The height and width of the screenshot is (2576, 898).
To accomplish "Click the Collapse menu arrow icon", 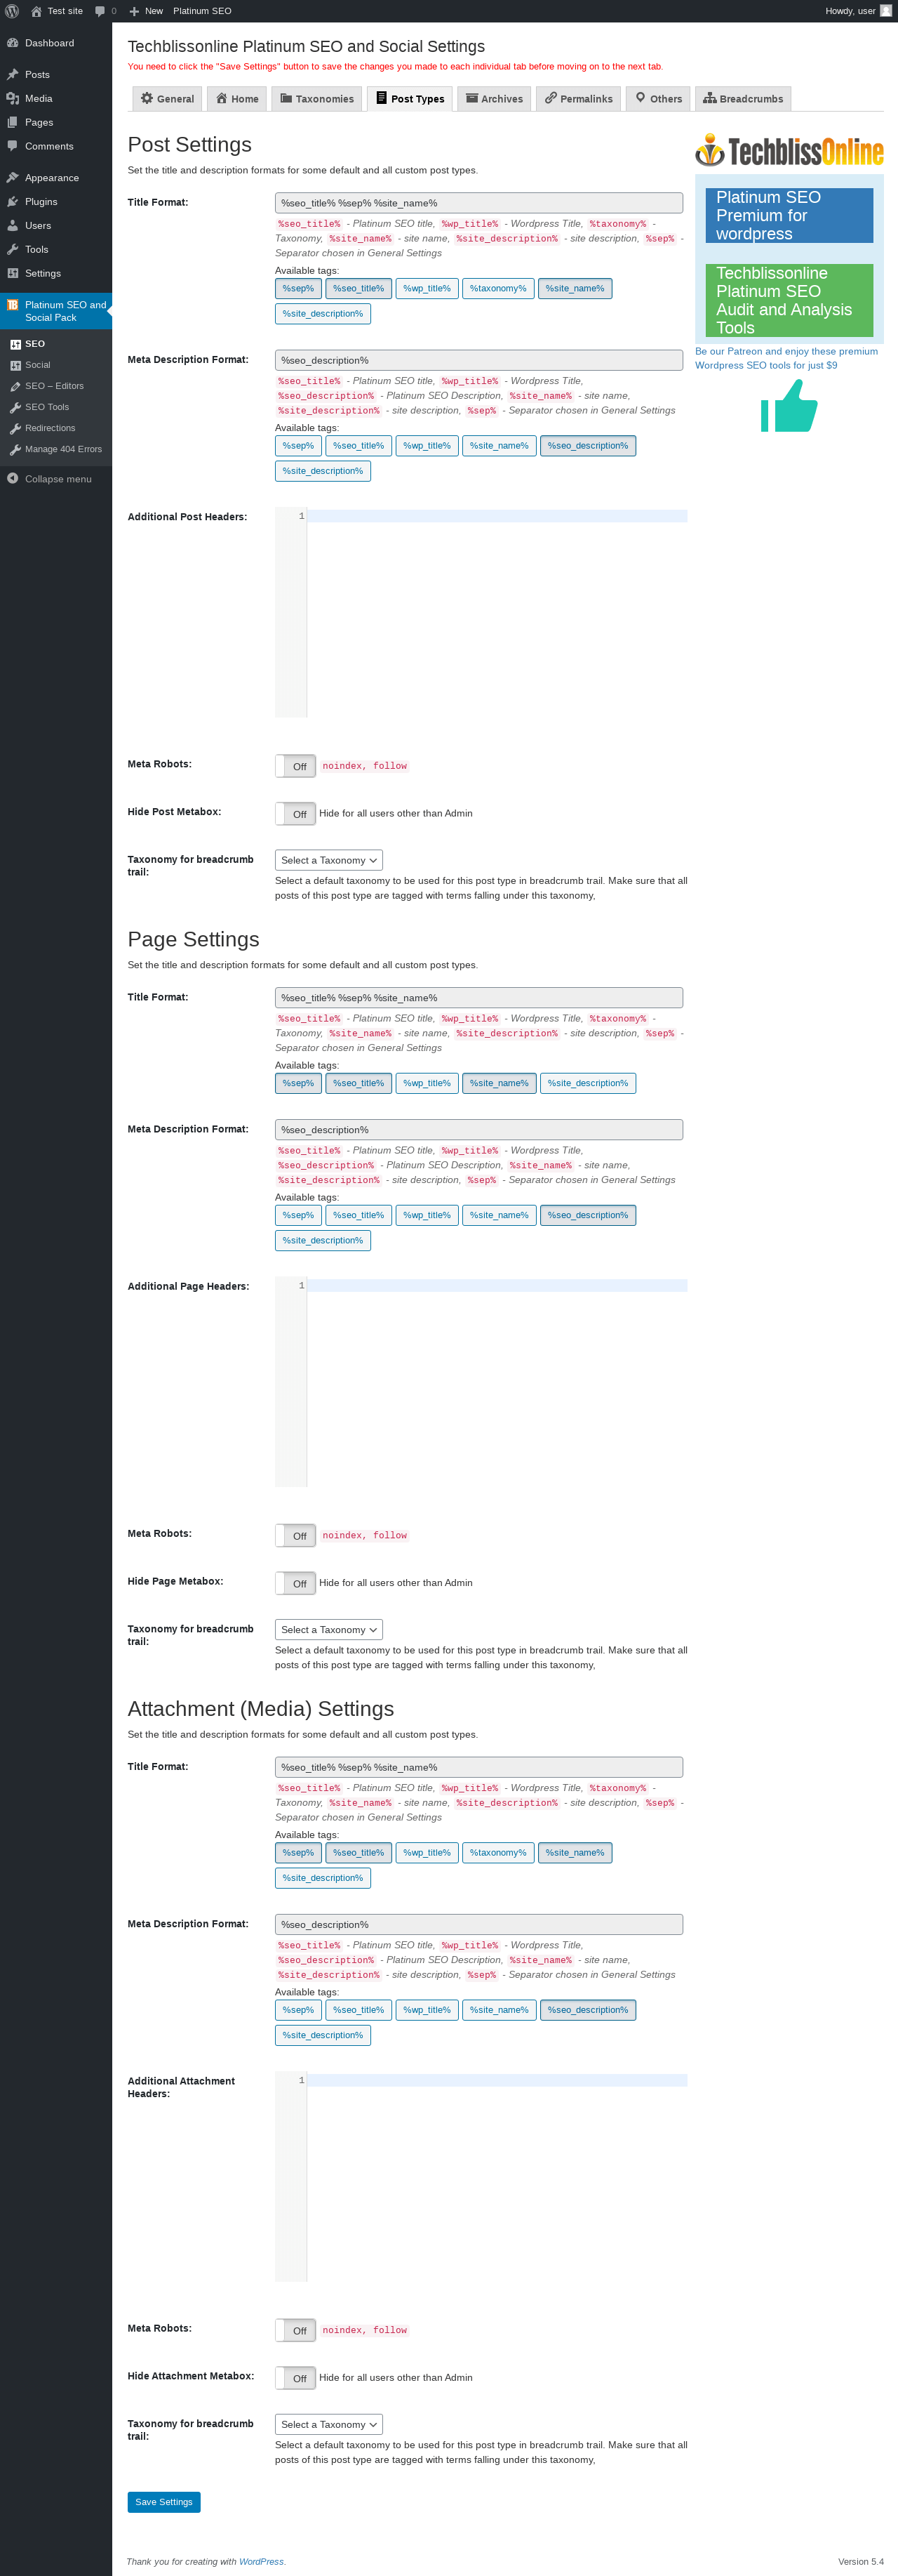I will pyautogui.click(x=13, y=479).
